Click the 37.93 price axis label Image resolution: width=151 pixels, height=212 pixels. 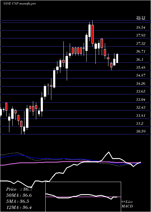pos(141,35)
